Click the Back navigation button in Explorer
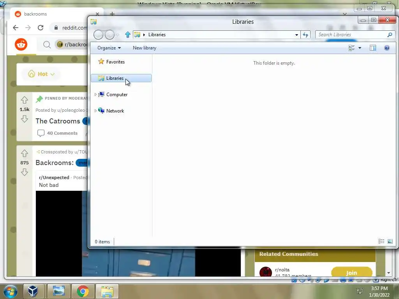The height and width of the screenshot is (299, 399). (98, 35)
